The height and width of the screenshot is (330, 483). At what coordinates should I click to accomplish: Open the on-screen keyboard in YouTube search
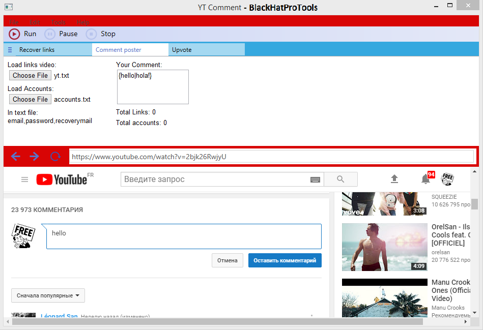(315, 179)
